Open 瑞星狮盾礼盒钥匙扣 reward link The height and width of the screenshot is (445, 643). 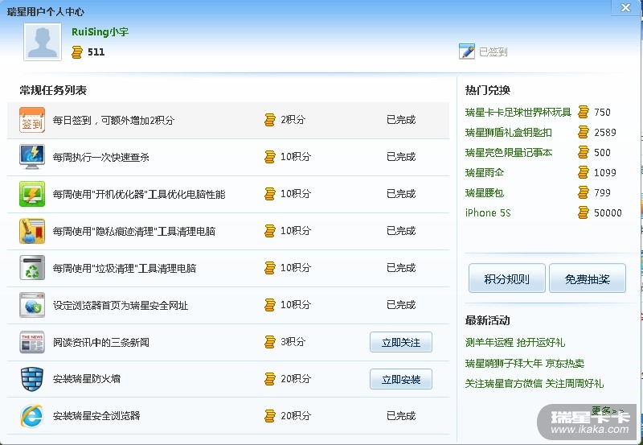509,132
